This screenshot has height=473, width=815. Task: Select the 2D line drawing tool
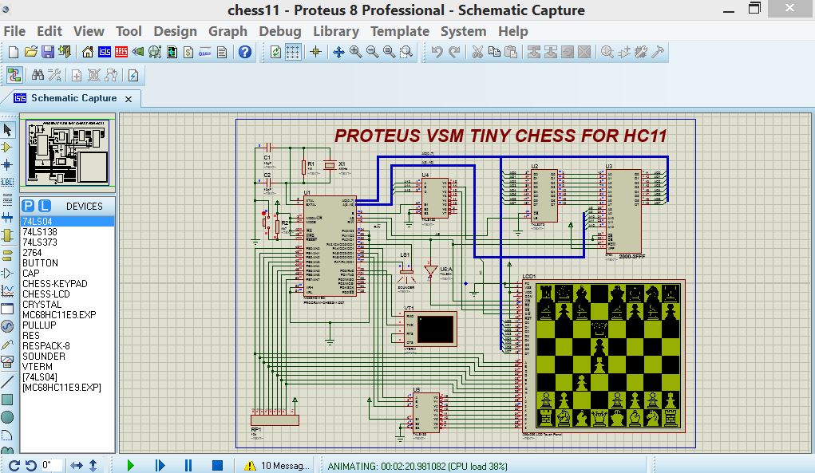[x=7, y=382]
